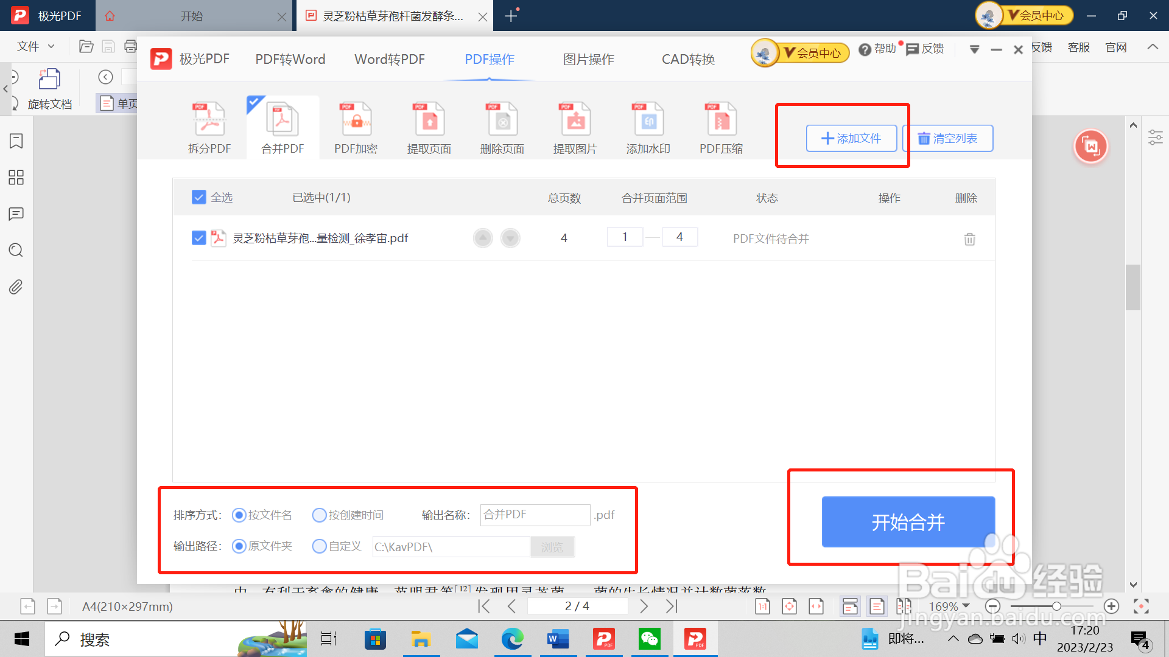The image size is (1169, 657).
Task: Open the attachments paperclip sidebar icon
Action: [16, 287]
